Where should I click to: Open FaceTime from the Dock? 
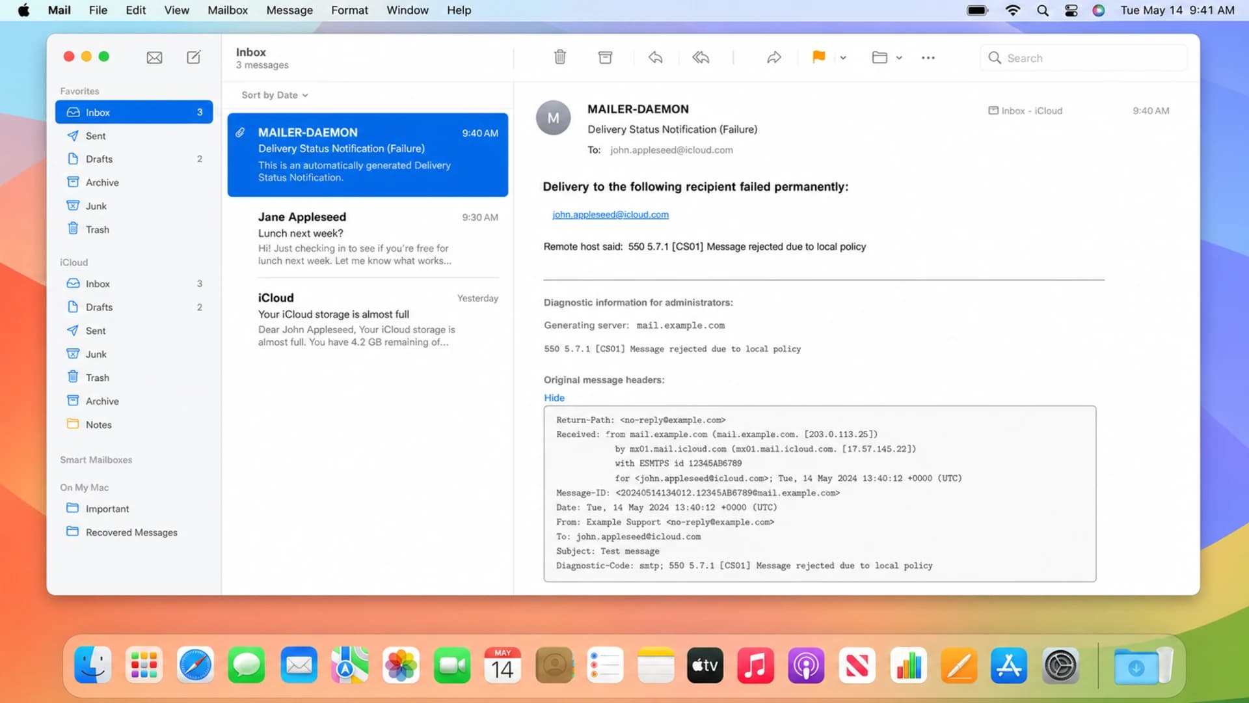coord(452,665)
